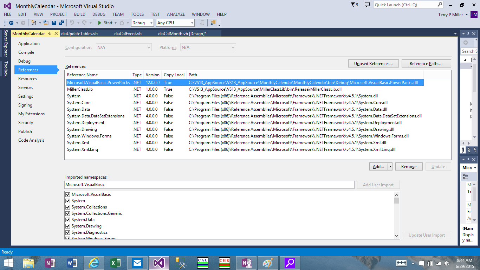The image size is (480, 270).
Task: Click the Redo arrow icon
Action: 84,23
